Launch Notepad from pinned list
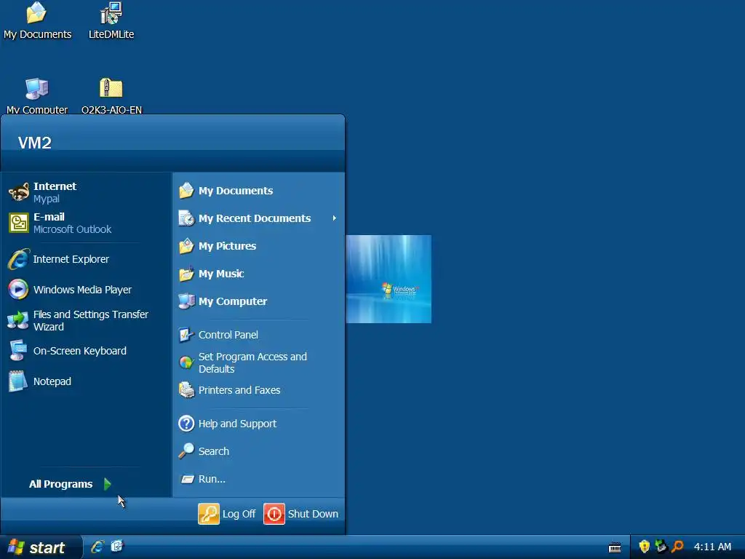Image resolution: width=745 pixels, height=559 pixels. (x=18, y=381)
